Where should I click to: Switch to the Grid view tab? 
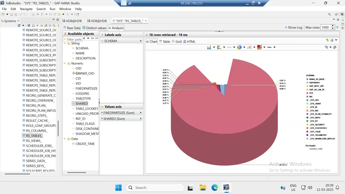(176, 41)
